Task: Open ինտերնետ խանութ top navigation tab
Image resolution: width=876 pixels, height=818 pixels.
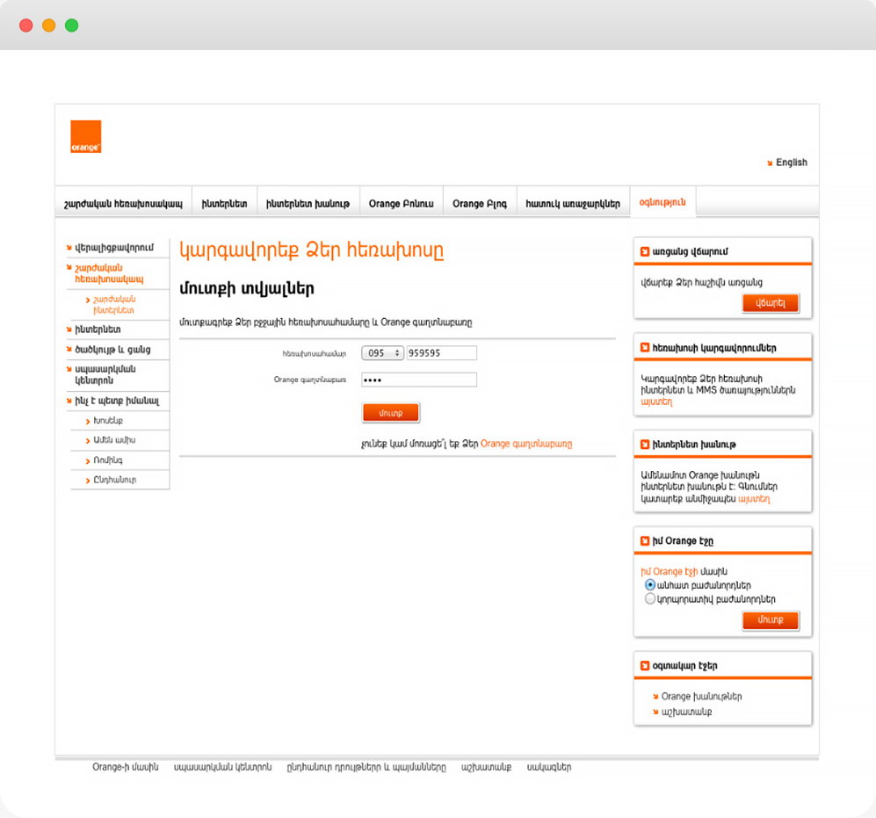Action: click(x=308, y=203)
